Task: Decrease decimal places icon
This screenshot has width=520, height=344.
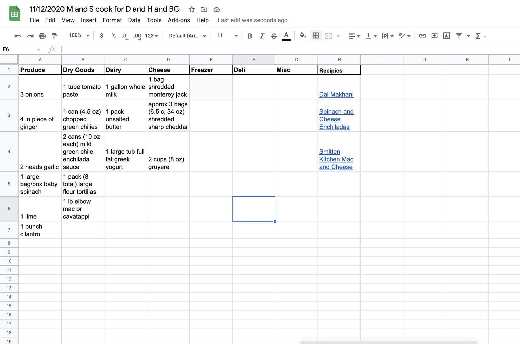Action: tap(125, 36)
